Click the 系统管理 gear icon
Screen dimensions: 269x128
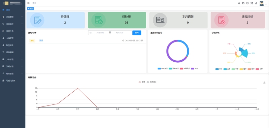(3, 17)
